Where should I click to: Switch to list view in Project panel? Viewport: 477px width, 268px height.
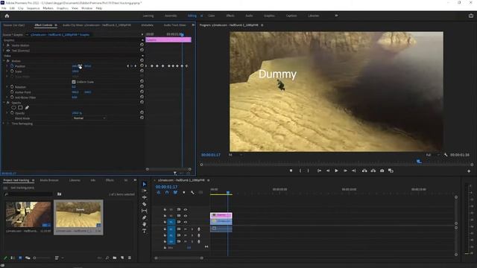click(x=13, y=258)
